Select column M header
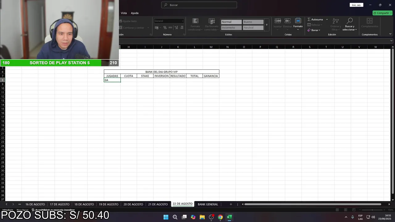 pos(211,47)
